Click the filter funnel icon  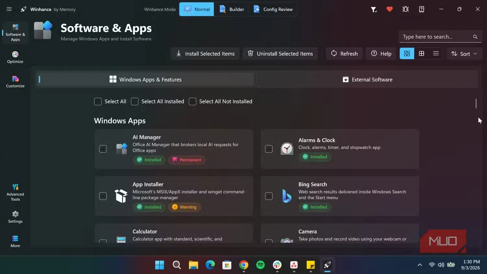(374, 9)
